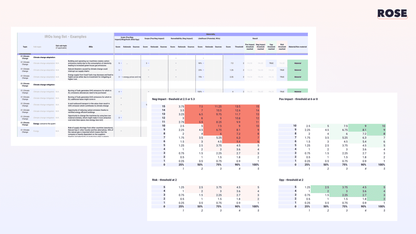Select the TRUE cell under Opp threshold reached
The image size is (416, 234).
[271, 63]
